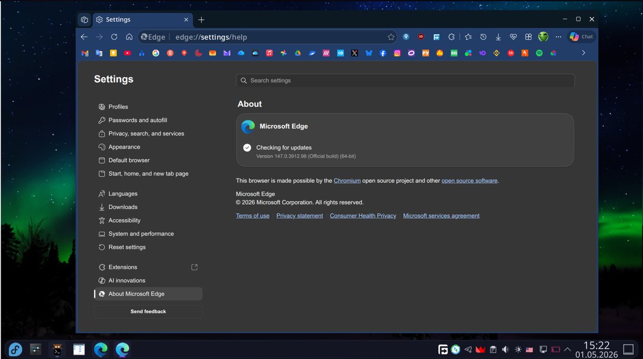Close the Settings tab
This screenshot has width=643, height=359.
(x=186, y=20)
